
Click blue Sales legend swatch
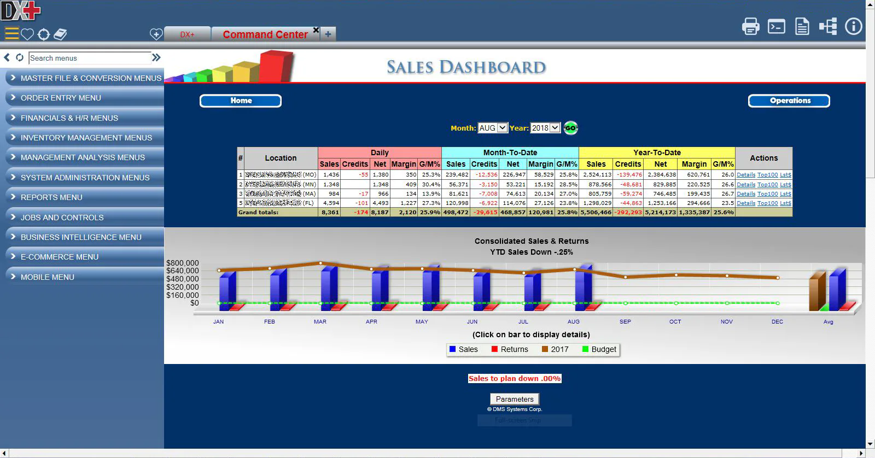[x=452, y=349]
